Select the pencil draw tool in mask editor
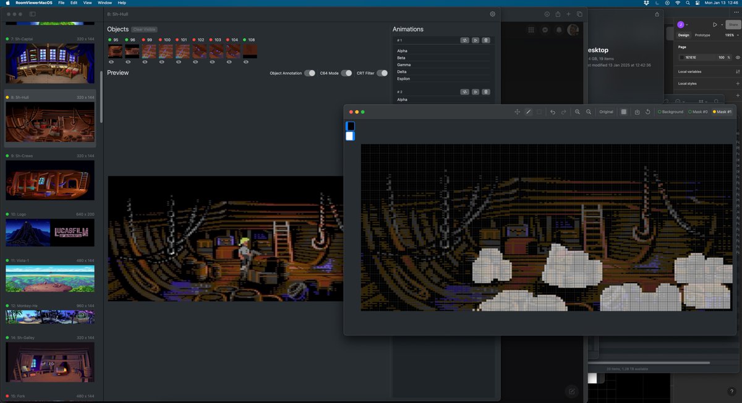 pyautogui.click(x=528, y=112)
